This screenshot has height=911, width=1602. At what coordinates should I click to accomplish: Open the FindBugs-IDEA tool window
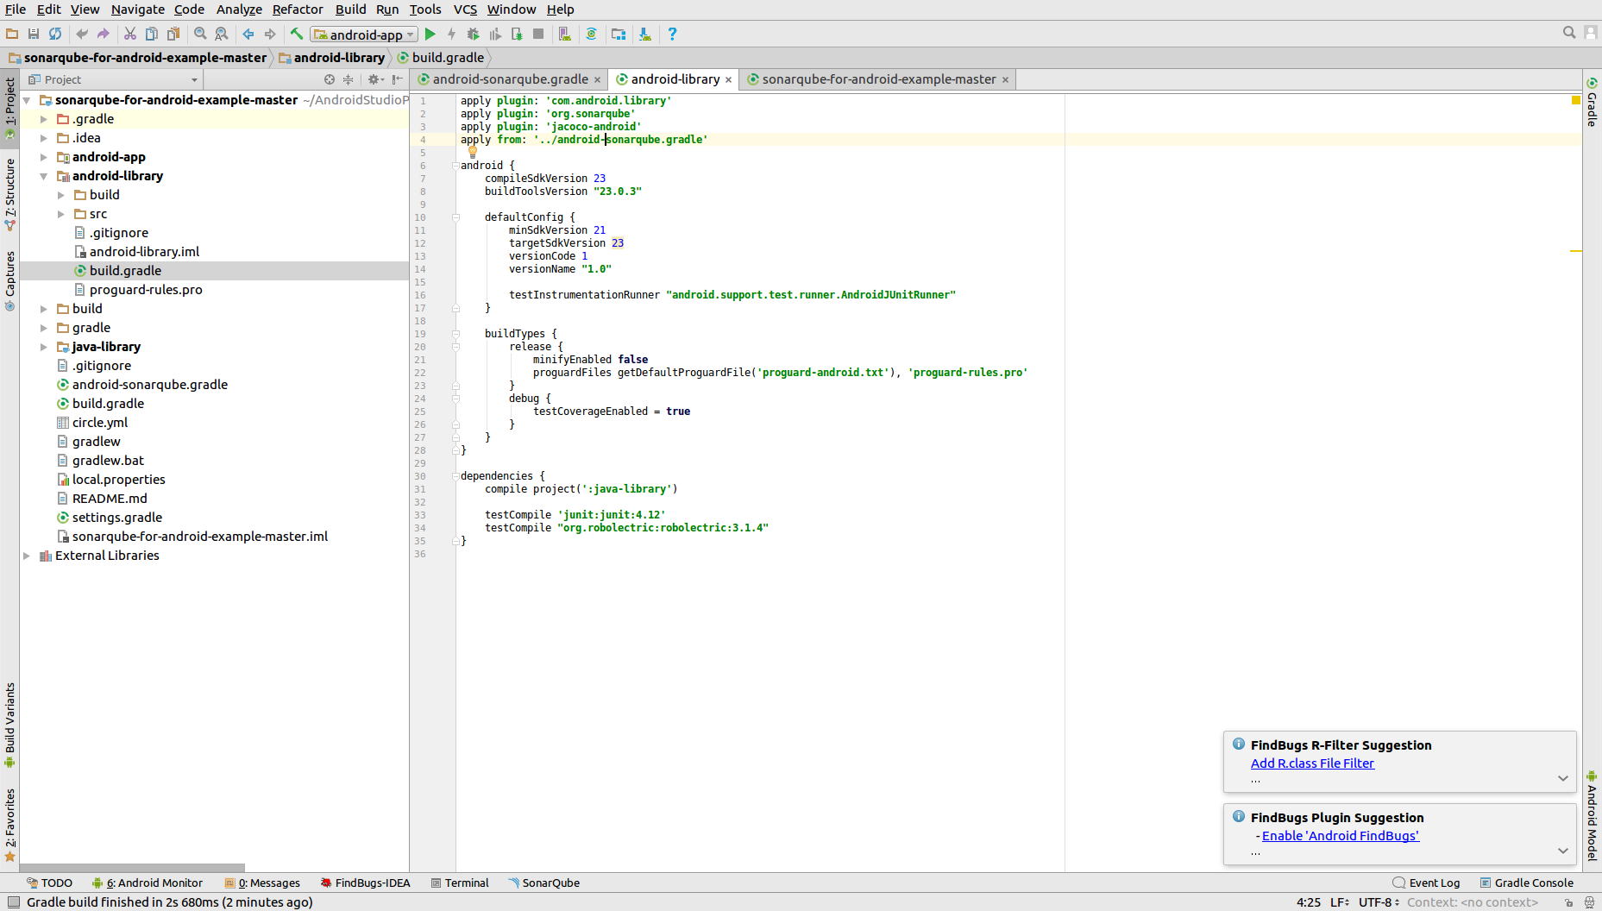tap(365, 883)
